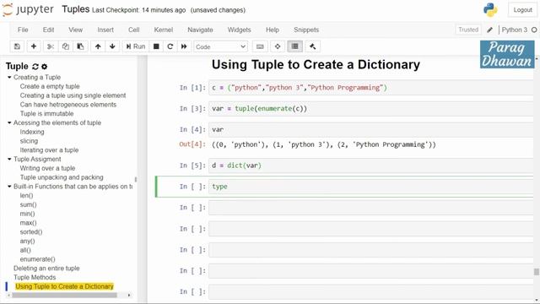This screenshot has width=540, height=304.
Task: Jump to Indexing section
Action: [32, 132]
